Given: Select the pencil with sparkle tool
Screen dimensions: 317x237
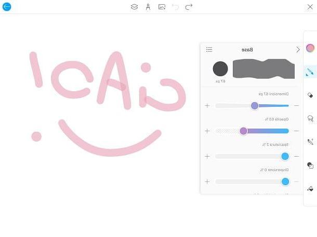Looking at the screenshot, I should pos(310,142).
